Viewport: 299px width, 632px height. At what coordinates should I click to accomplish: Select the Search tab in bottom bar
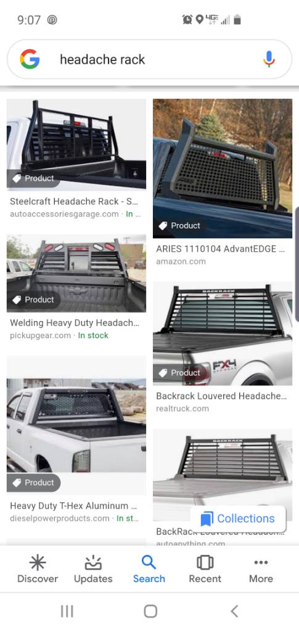149,568
